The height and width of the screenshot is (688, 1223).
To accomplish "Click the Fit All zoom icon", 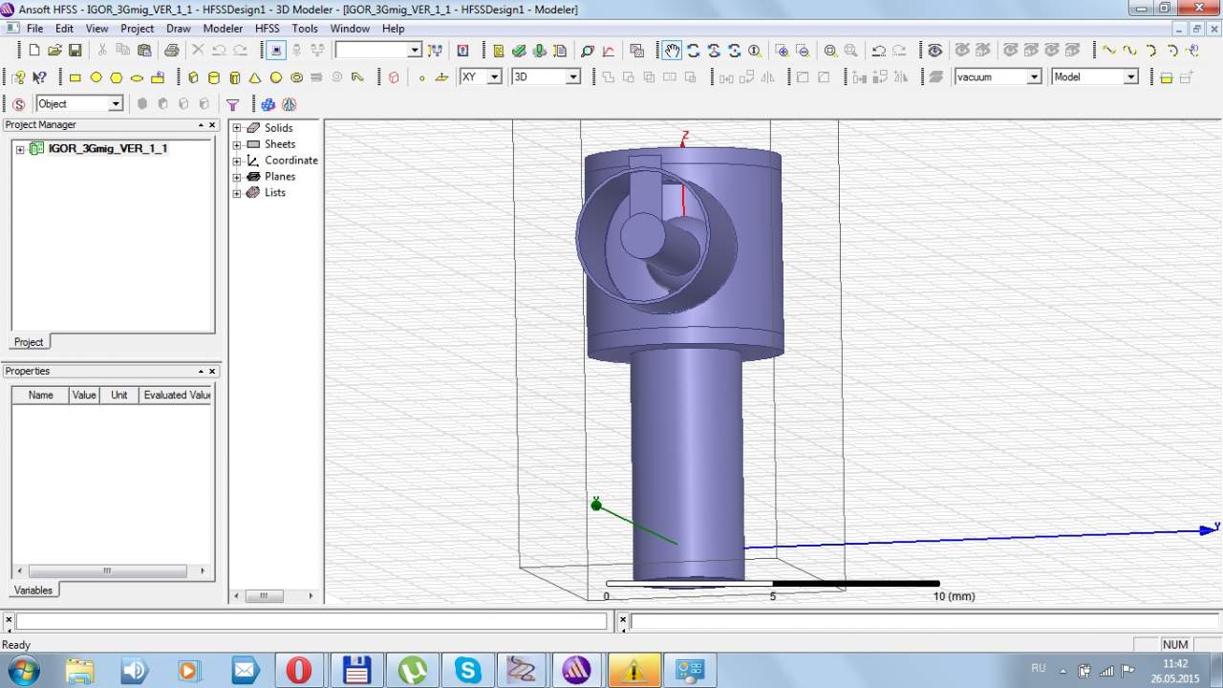I will tap(830, 51).
